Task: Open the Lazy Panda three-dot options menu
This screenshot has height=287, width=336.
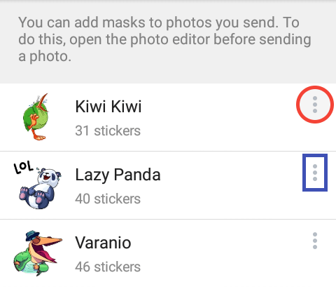Action: [315, 173]
